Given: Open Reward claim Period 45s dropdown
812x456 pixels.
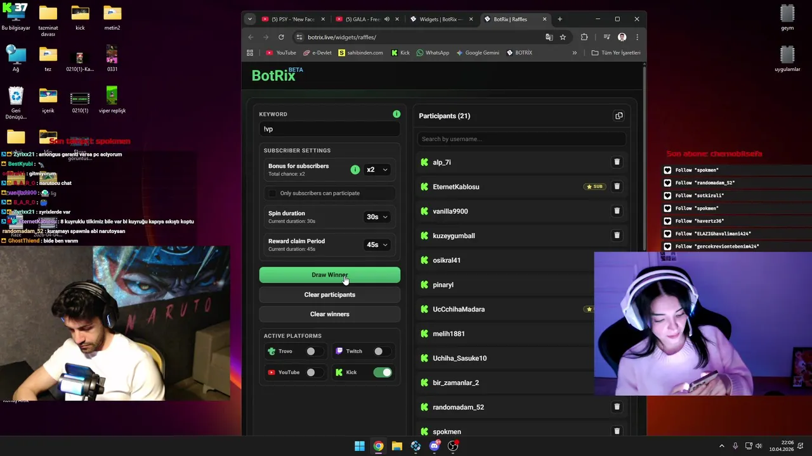Looking at the screenshot, I should point(377,244).
